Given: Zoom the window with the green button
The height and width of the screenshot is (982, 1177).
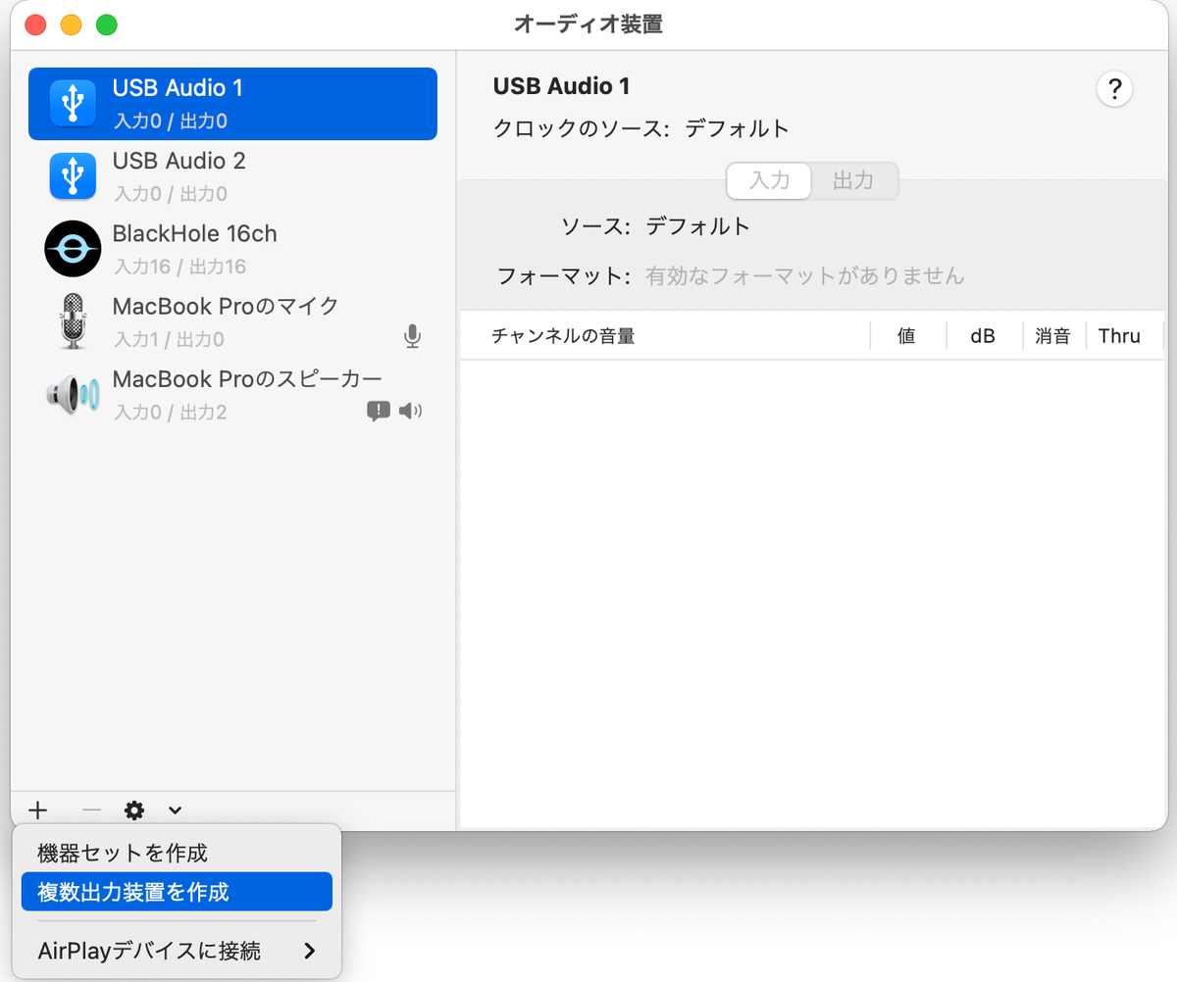Looking at the screenshot, I should (x=106, y=25).
